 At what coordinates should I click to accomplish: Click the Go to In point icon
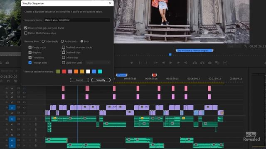point(156,62)
